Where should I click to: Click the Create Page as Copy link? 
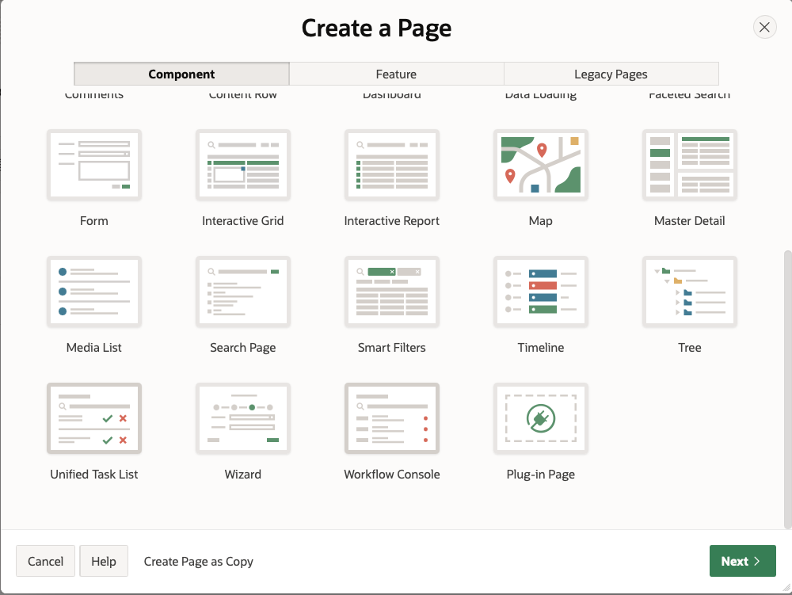coord(199,561)
